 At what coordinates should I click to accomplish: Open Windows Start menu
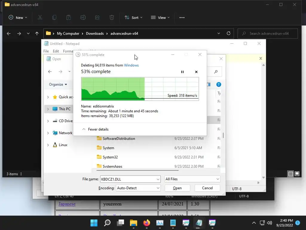point(94,223)
